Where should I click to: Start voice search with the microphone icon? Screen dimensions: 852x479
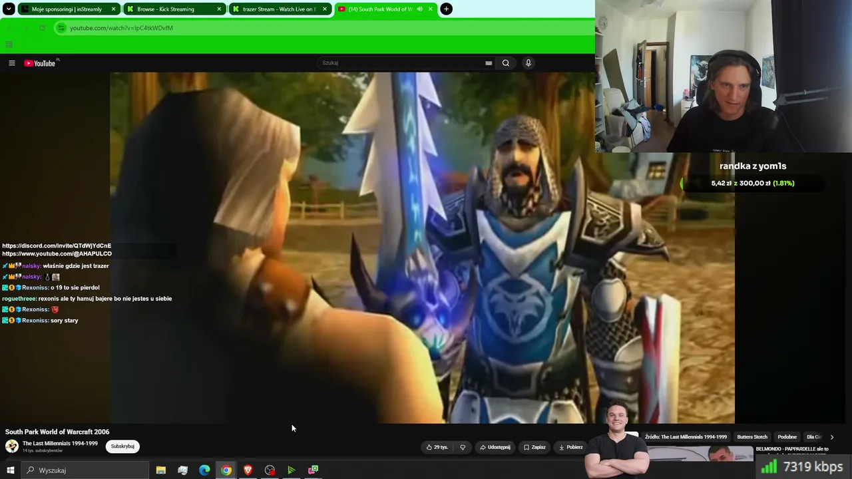coord(529,63)
